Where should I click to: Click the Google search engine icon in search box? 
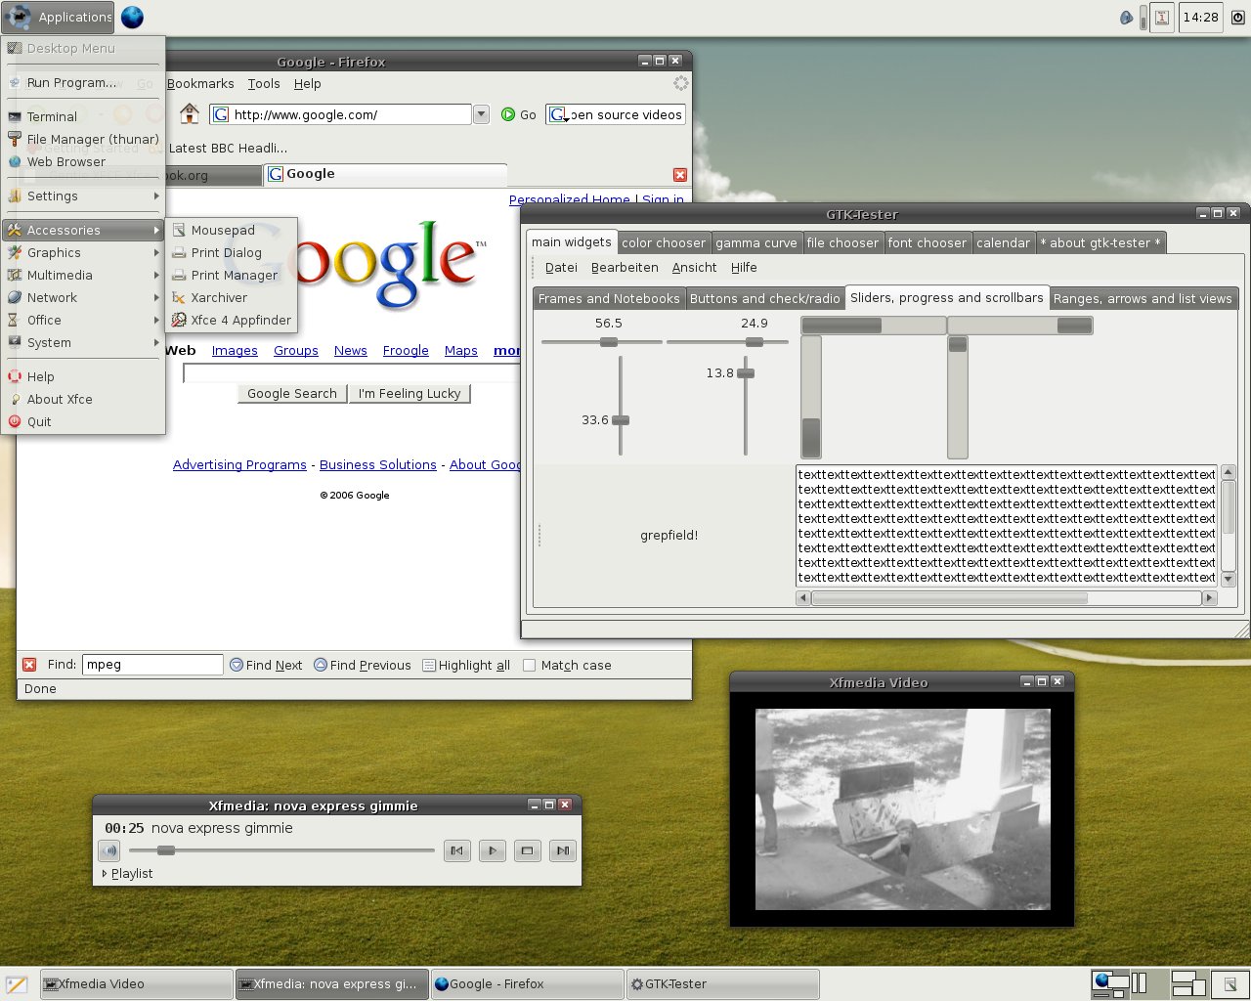point(558,114)
